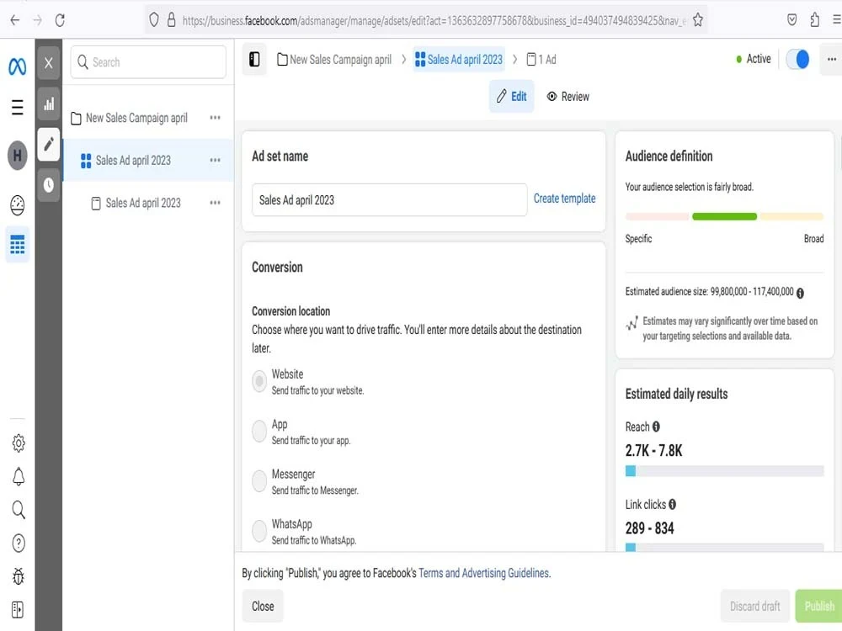The width and height of the screenshot is (842, 631).
Task: Select the Messenger conversion location radio
Action: click(x=259, y=480)
